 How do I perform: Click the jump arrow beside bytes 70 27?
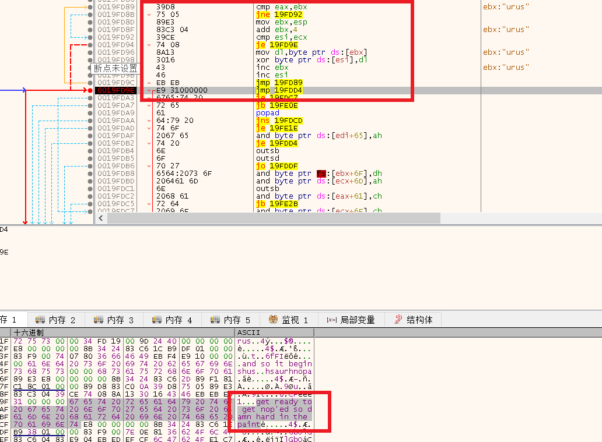(149, 166)
